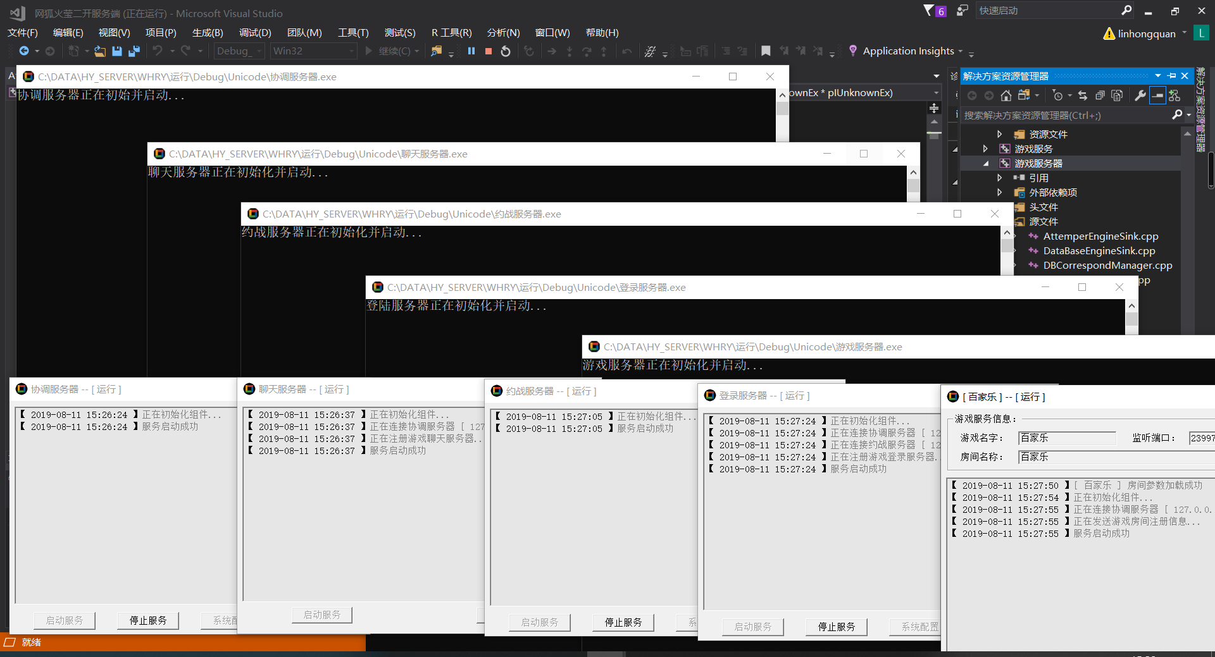Stop debugging with the red square
The height and width of the screenshot is (657, 1215).
coord(489,51)
